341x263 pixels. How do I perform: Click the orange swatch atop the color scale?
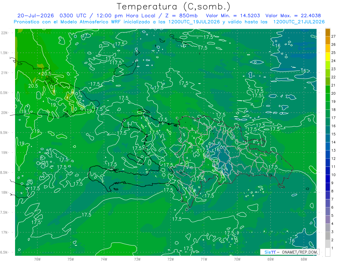click(x=328, y=32)
